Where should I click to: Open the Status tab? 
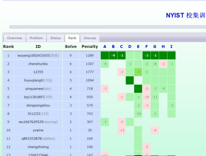pos(55,38)
